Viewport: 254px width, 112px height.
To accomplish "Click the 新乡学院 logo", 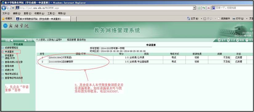I will coord(16,26).
